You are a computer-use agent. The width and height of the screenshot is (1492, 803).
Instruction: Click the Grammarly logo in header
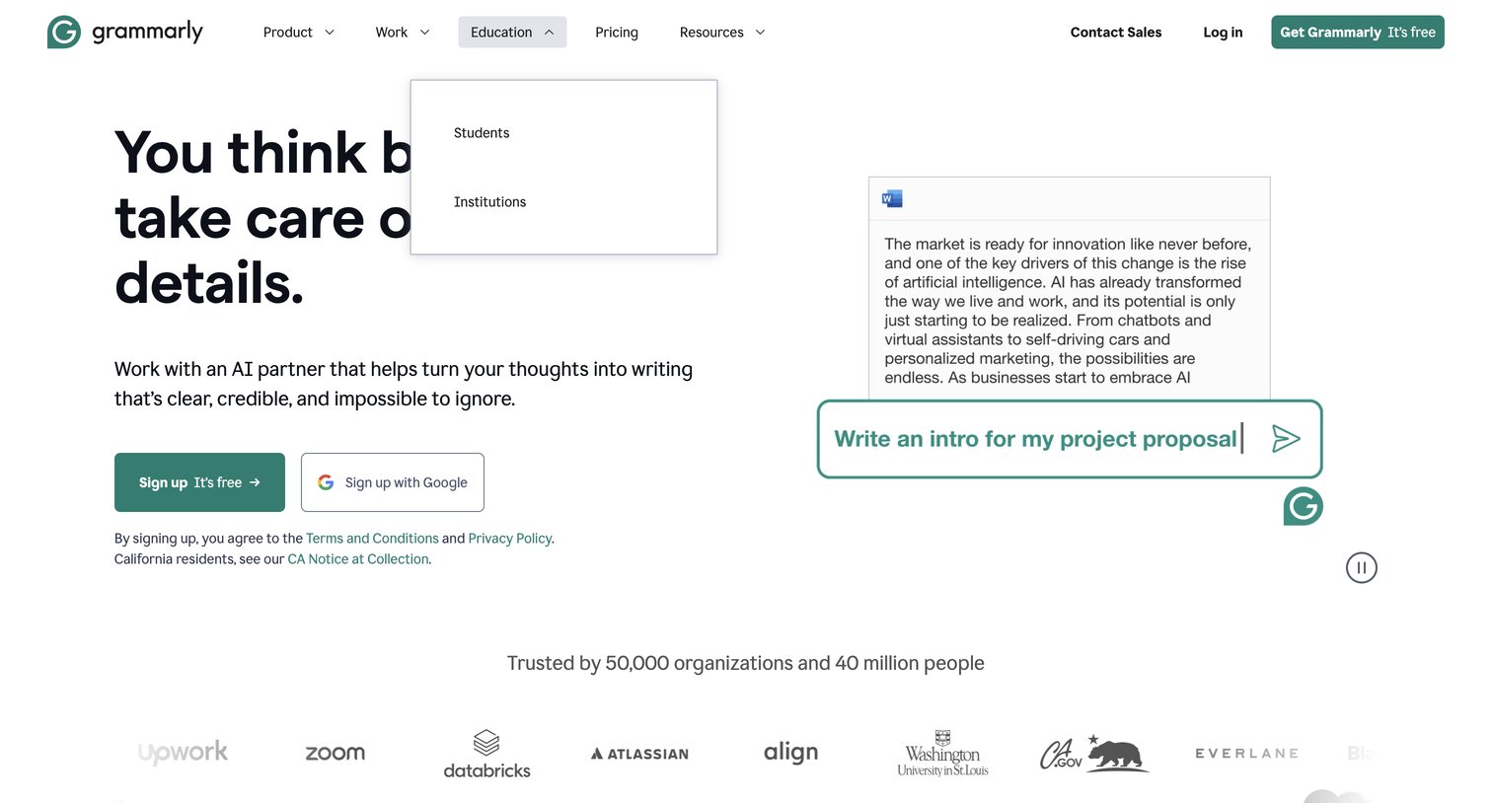125,32
